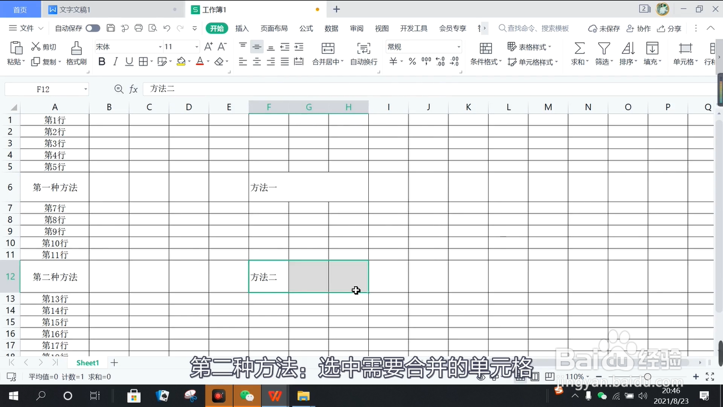
Task: Open Conditional Formatting (条件格式)
Action: tap(485, 62)
